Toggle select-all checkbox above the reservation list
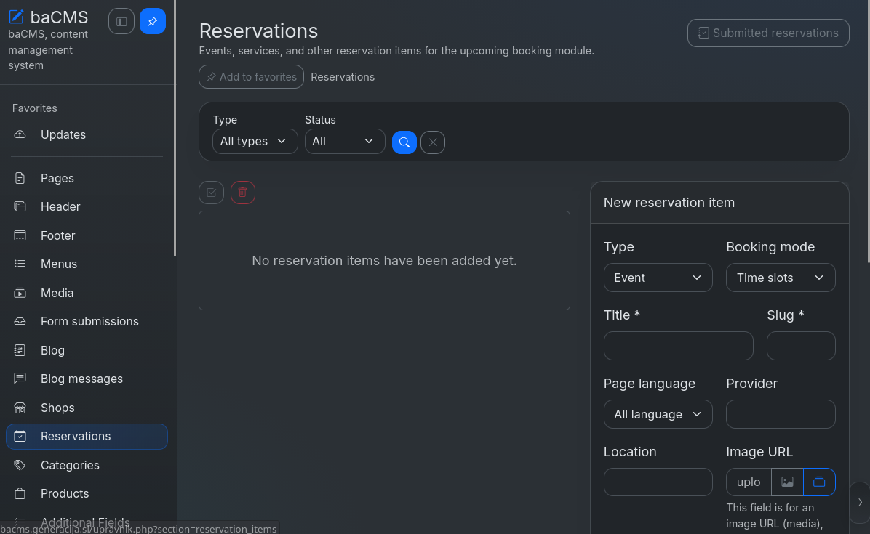Screen dimensions: 870x534 212,193
